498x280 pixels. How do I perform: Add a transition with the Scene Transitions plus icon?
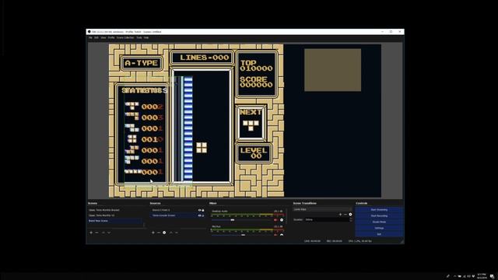[340, 215]
